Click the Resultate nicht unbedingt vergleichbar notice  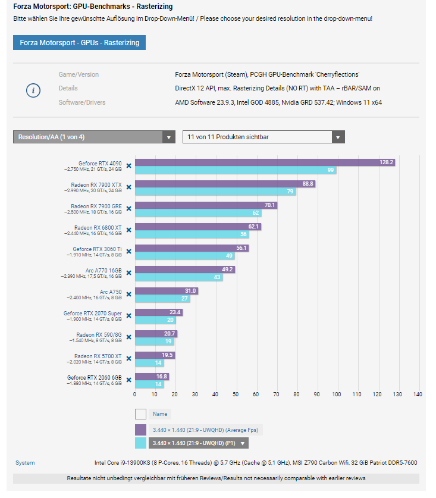216,478
